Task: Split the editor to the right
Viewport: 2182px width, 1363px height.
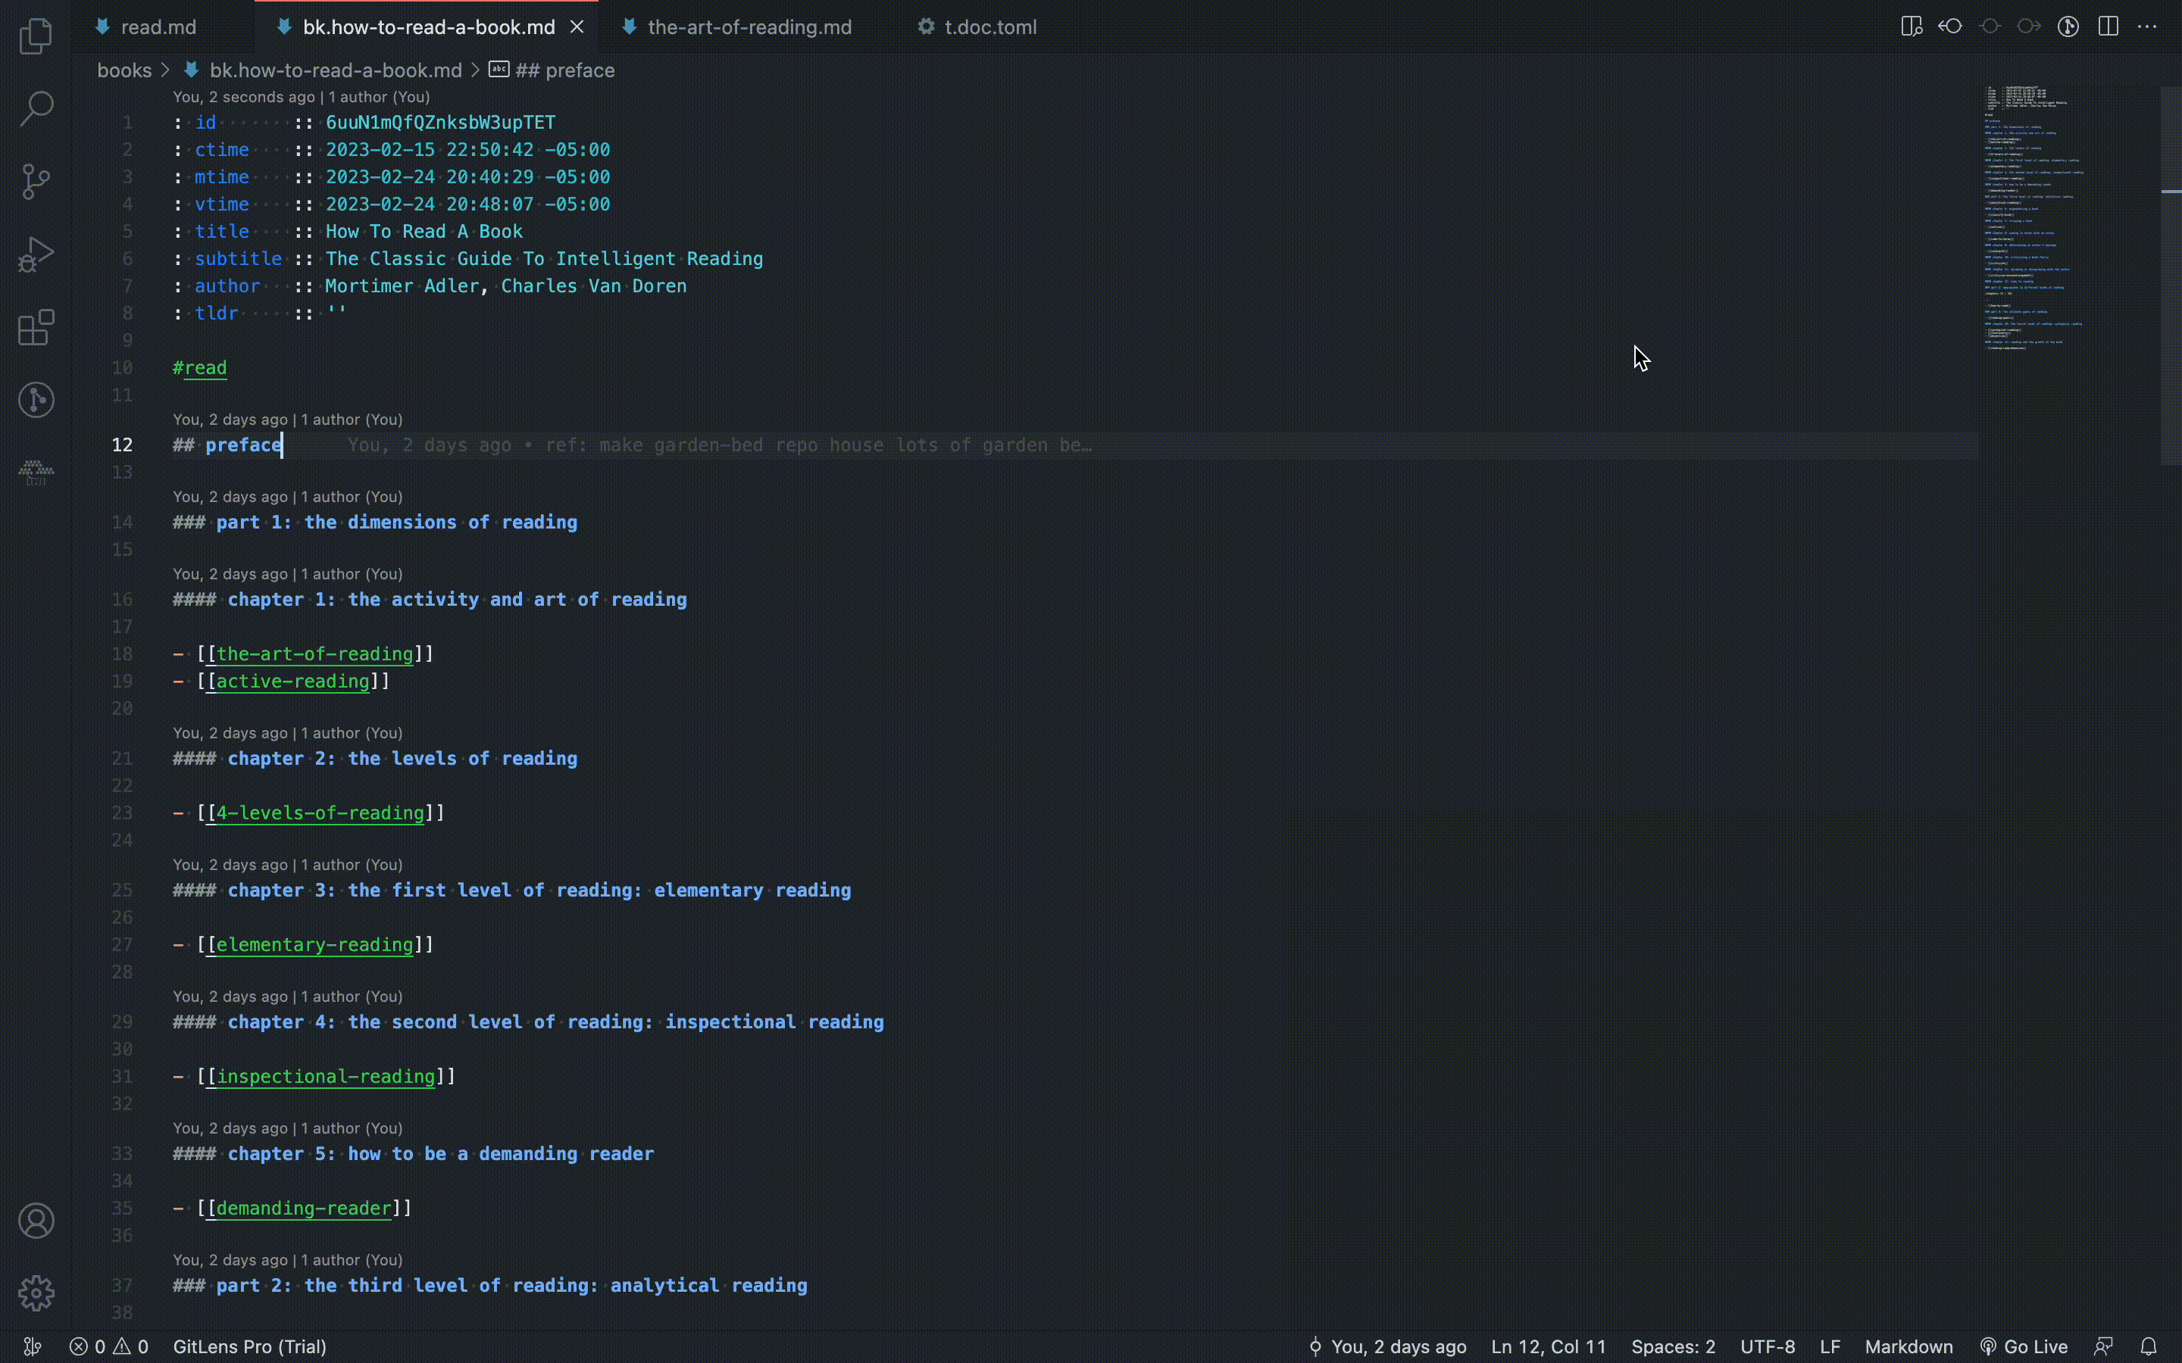Action: coord(2108,27)
